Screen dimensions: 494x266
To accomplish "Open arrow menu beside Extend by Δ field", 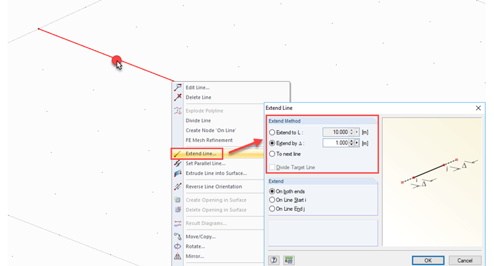I will (357, 143).
